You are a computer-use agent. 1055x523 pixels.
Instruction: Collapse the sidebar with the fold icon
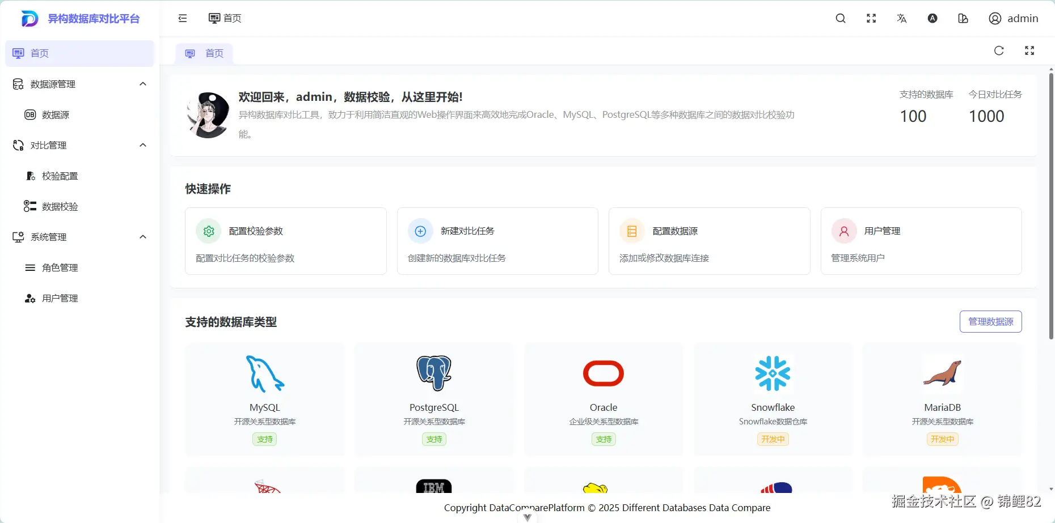tap(183, 18)
